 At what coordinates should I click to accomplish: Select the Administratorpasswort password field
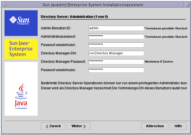click(116, 37)
